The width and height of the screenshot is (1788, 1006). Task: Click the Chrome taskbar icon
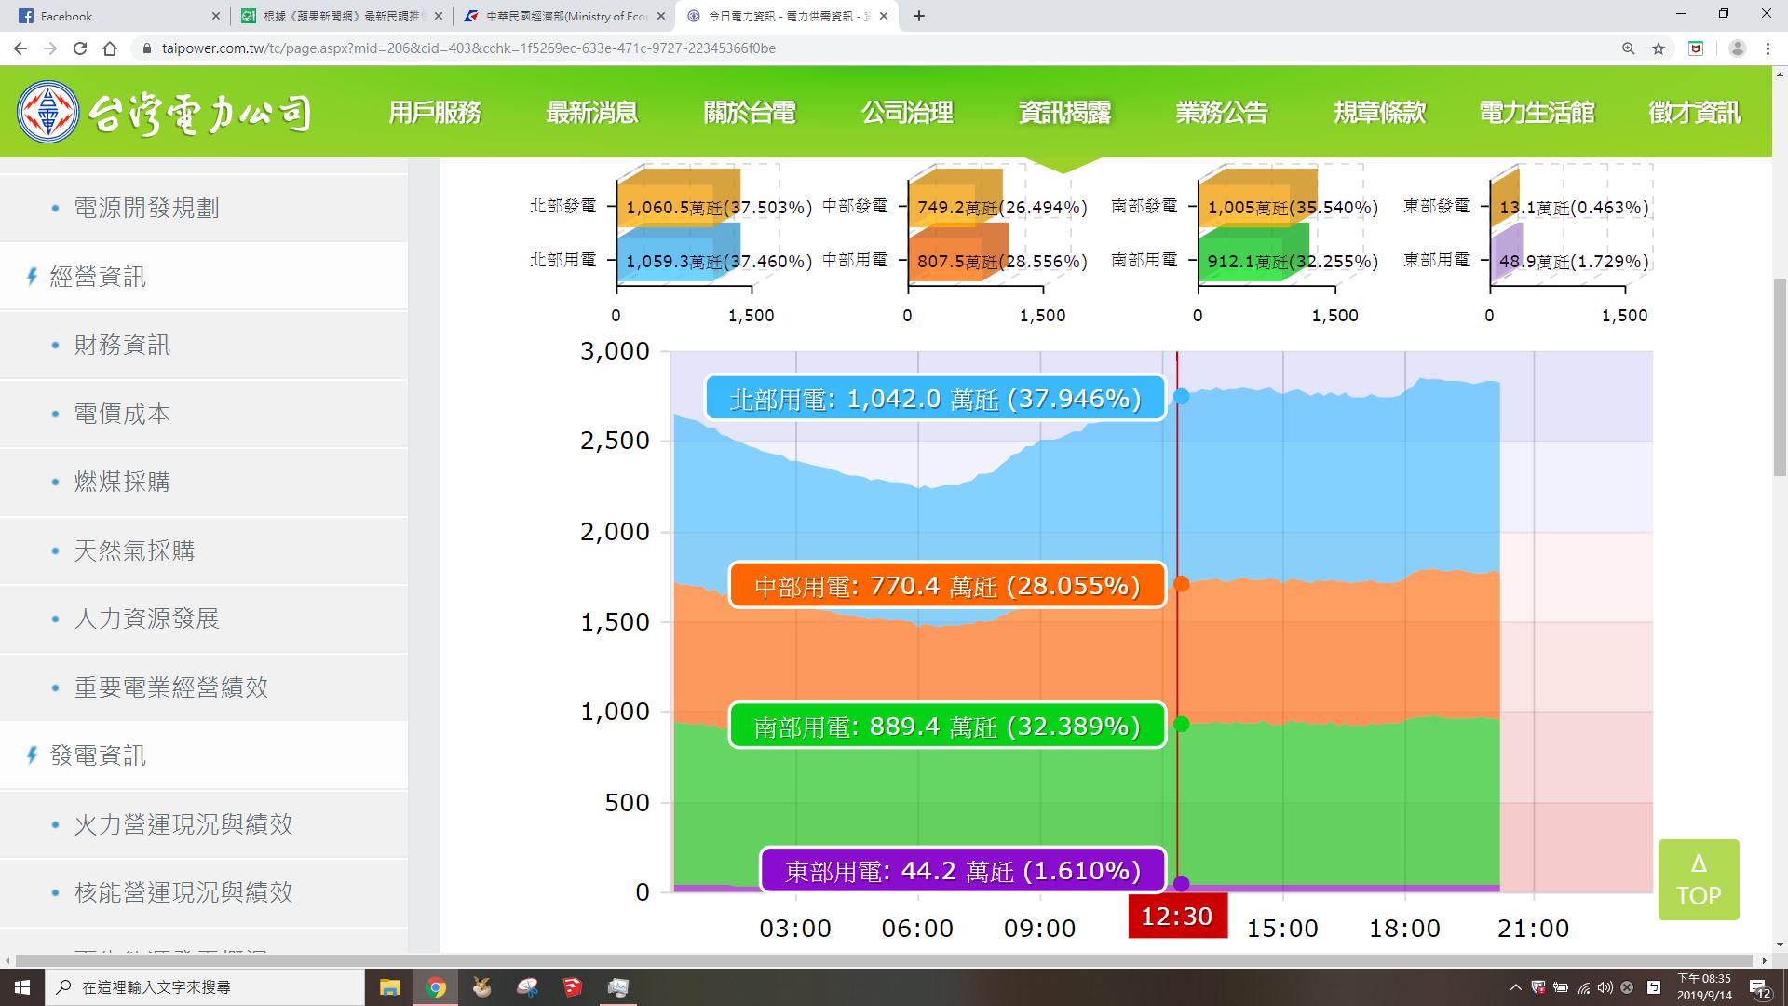tap(436, 987)
